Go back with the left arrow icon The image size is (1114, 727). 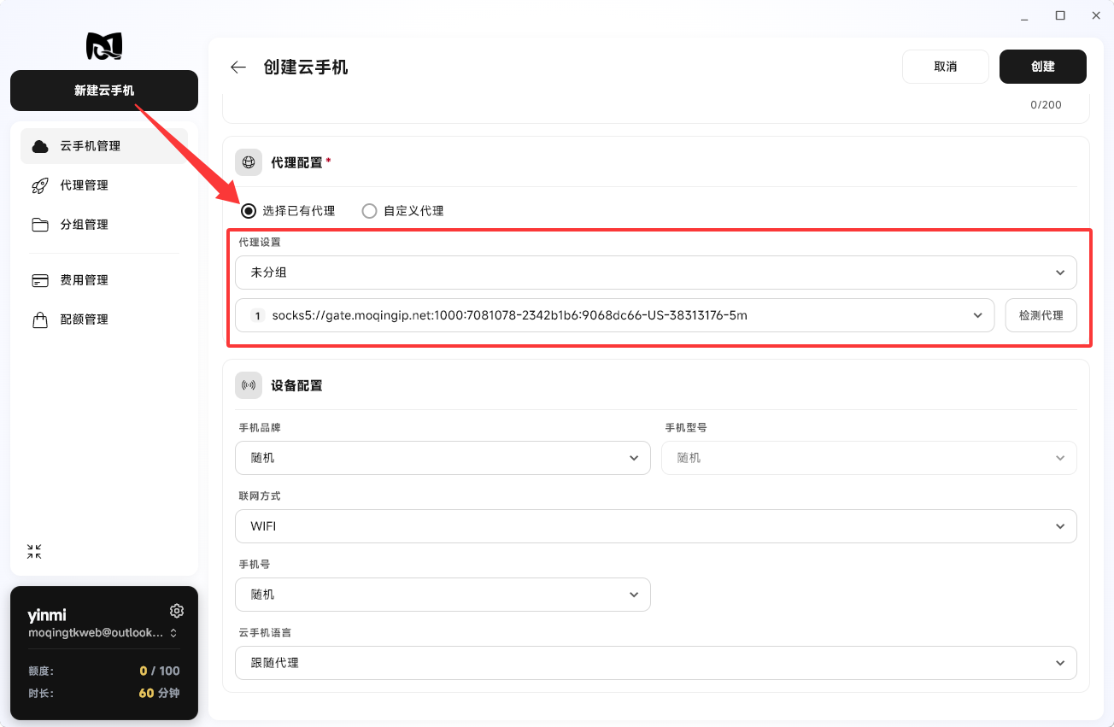[238, 67]
